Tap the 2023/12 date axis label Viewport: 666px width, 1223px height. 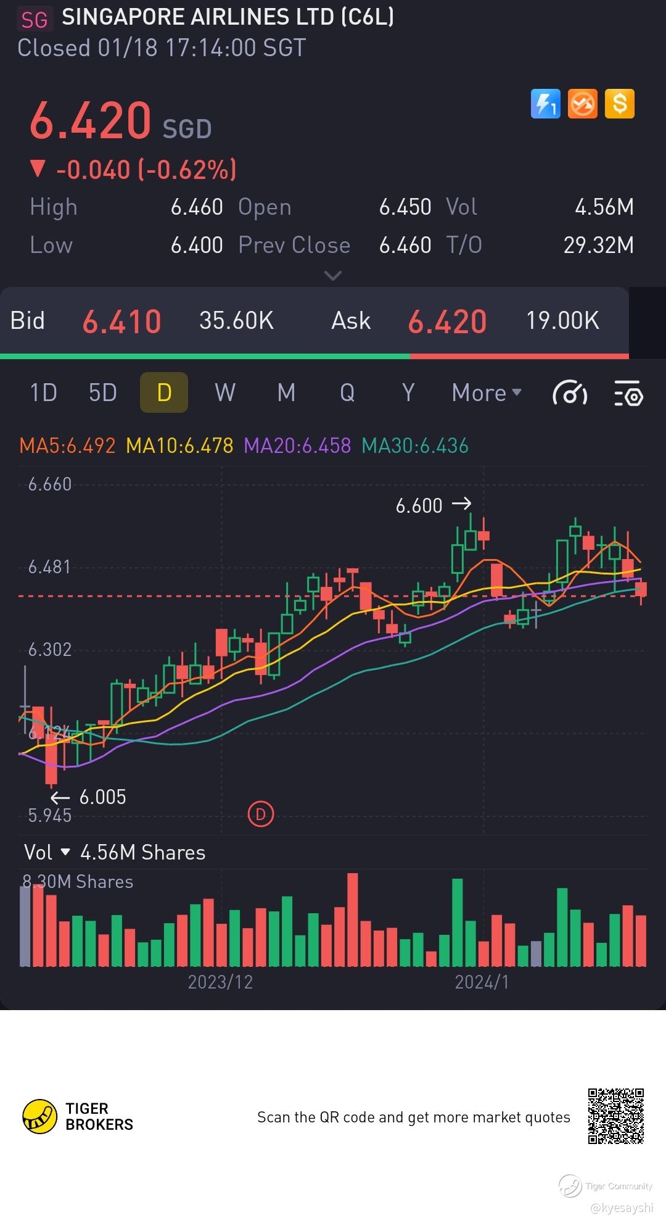point(220,982)
